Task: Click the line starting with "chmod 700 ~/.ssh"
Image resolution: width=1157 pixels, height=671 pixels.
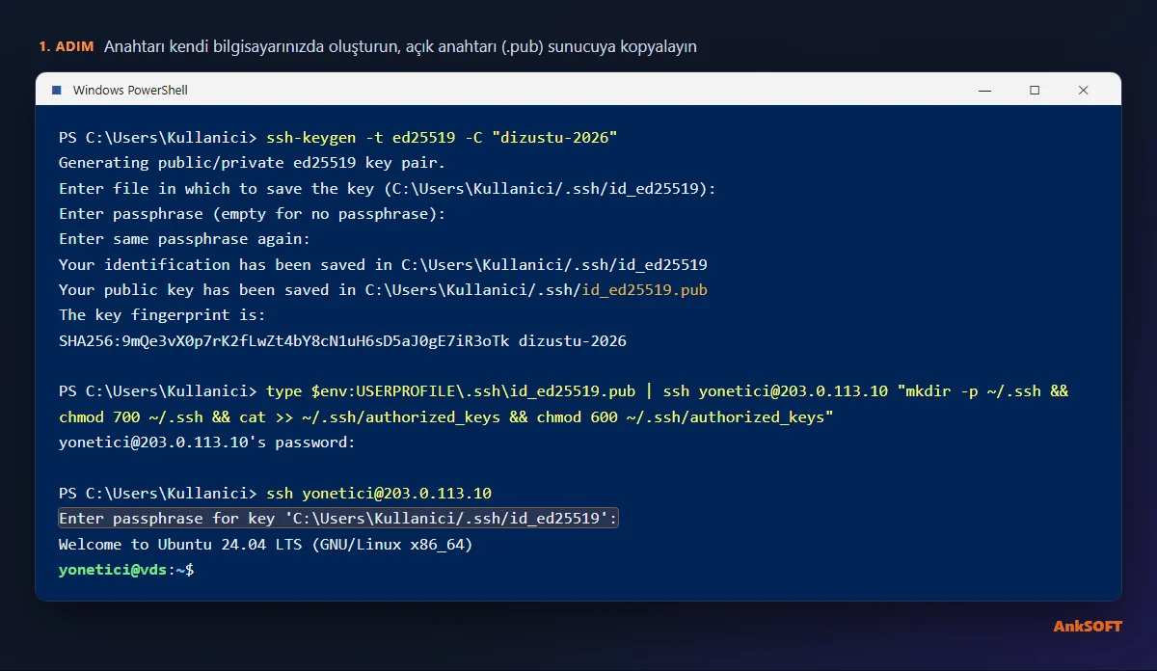Action: pyautogui.click(x=445, y=417)
